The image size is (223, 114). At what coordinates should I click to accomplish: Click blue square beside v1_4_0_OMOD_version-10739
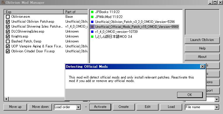tap(92, 32)
